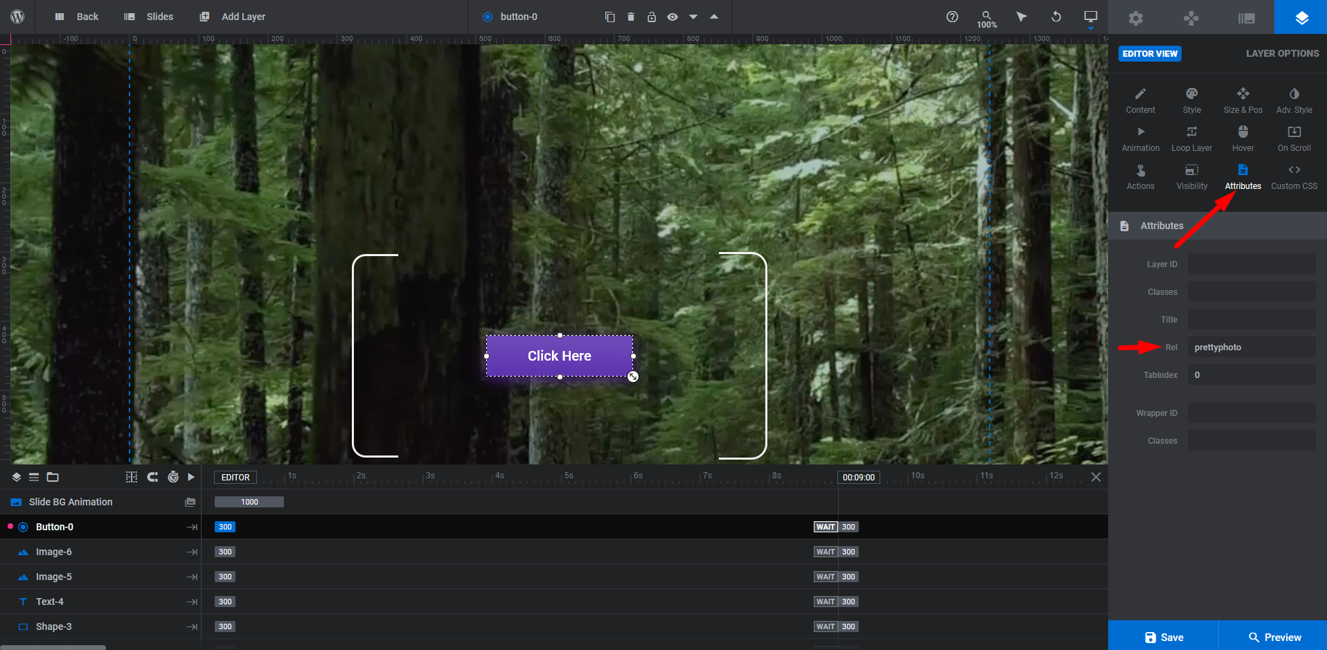
Task: Open the Hover section
Action: (1243, 139)
